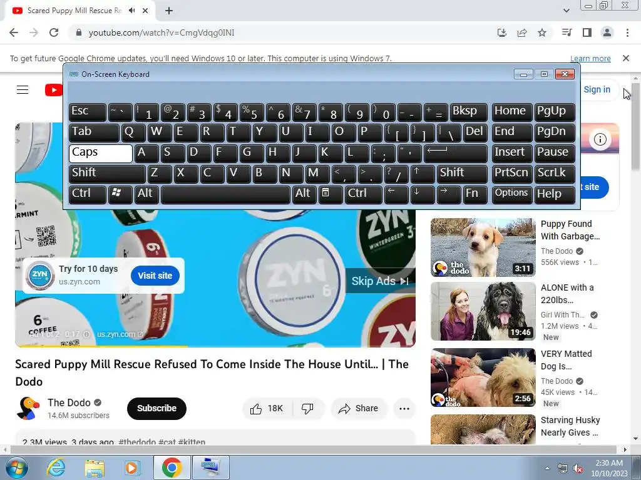Show hidden icons in system tray
The height and width of the screenshot is (480, 641).
[547, 469]
